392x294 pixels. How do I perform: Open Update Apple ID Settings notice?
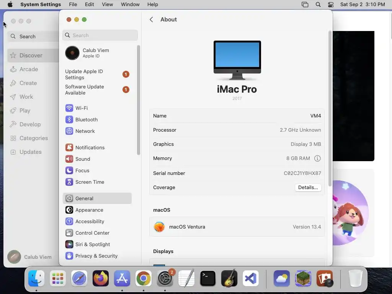click(97, 75)
